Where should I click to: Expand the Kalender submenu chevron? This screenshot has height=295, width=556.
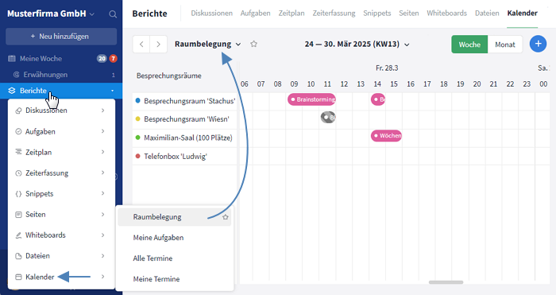pyautogui.click(x=102, y=277)
